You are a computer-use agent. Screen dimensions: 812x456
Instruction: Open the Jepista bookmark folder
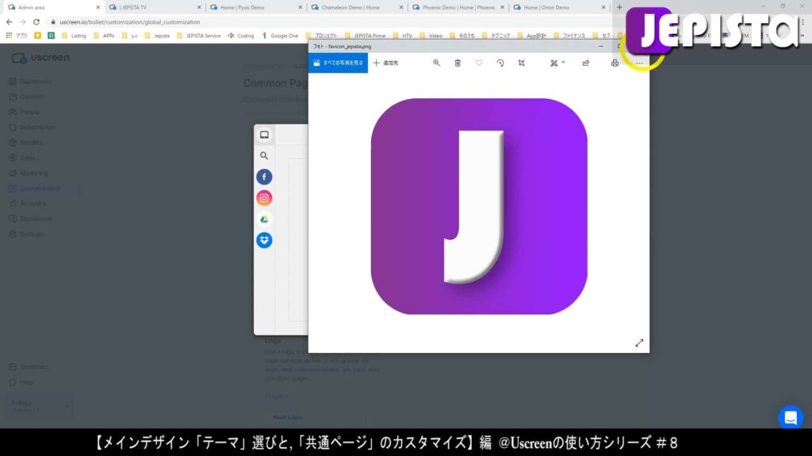coord(157,36)
